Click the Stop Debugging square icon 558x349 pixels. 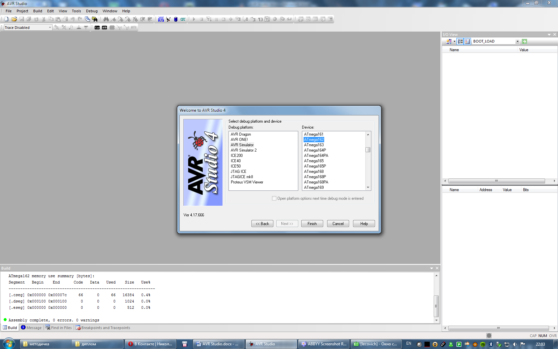coord(201,19)
